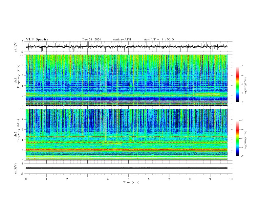
Task: Click the ch.2 frequency tick label "4"
Action: click(23, 140)
